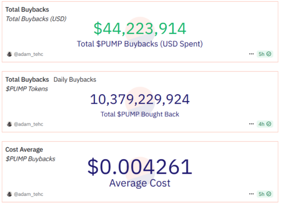
Task: Click the $44,223,914 counter value
Action: click(140, 29)
